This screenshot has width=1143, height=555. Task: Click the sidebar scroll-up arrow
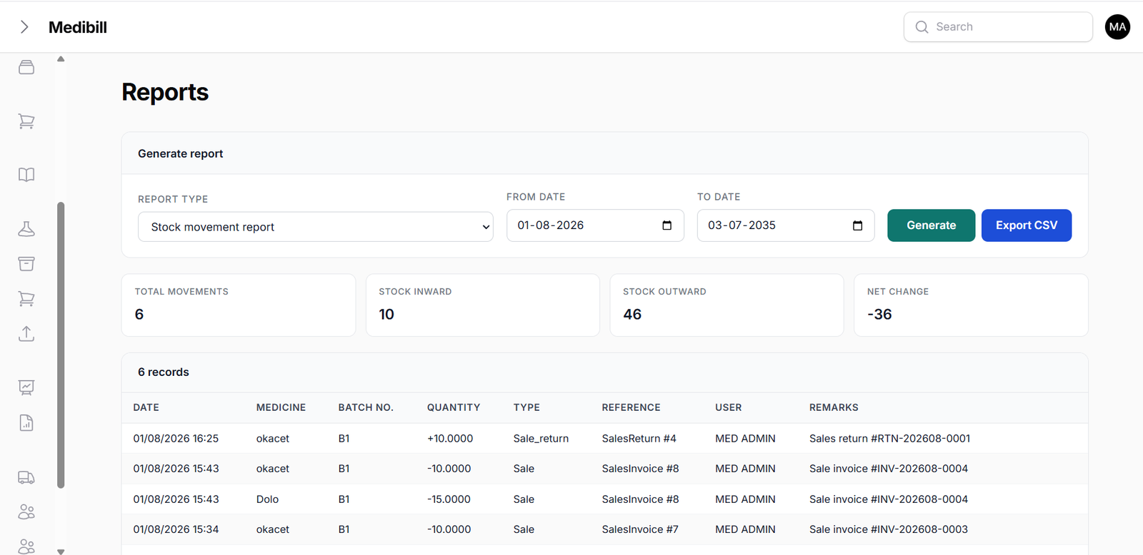tap(61, 59)
